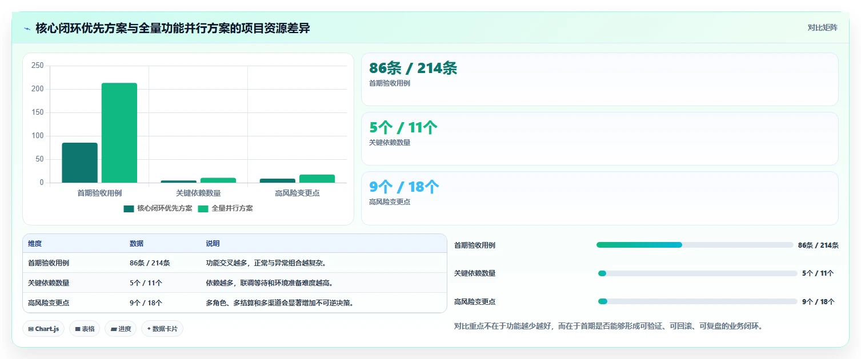Click the progress value 5个 / 11个
This screenshot has height=359, width=861.
[818, 273]
